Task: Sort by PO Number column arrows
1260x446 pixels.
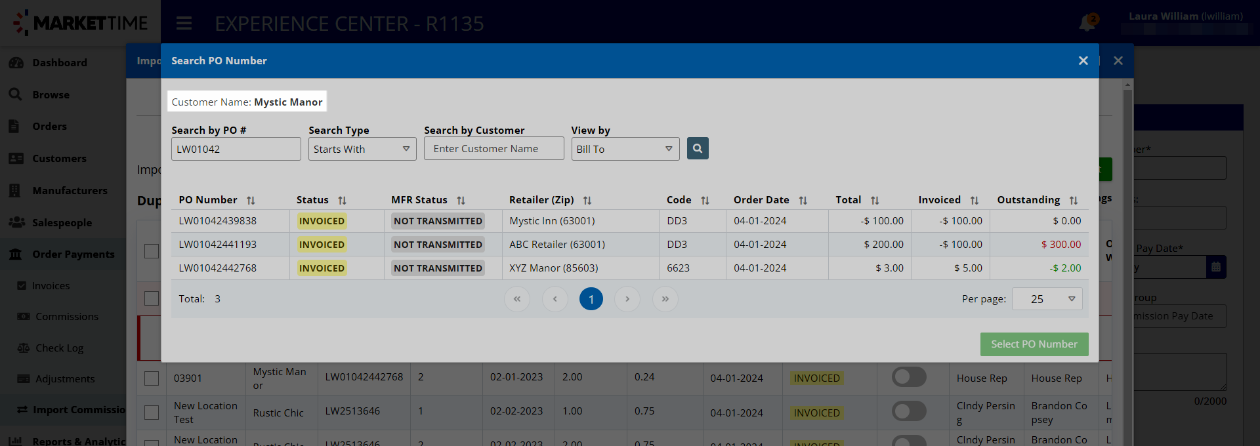Action: [x=251, y=201]
